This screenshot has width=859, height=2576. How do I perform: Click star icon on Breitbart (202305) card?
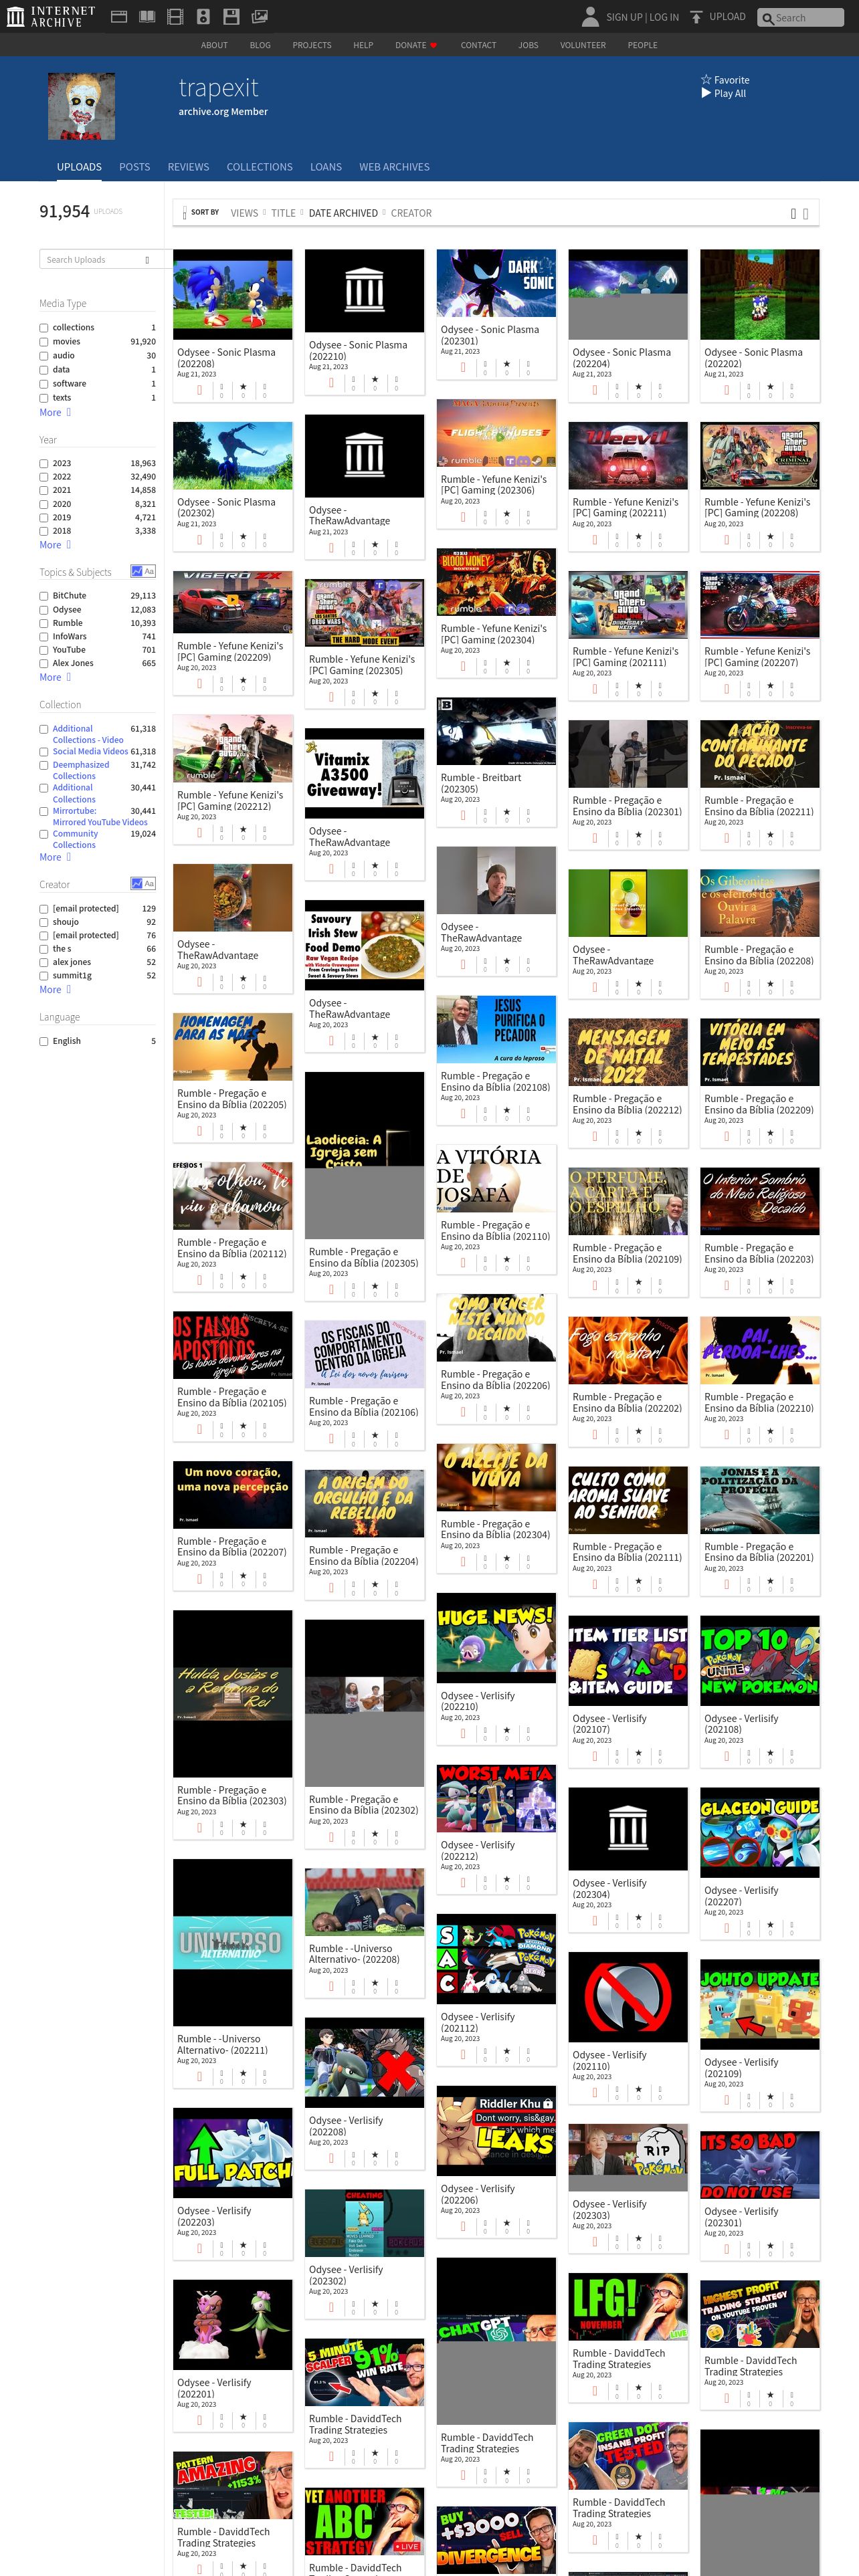point(506,811)
